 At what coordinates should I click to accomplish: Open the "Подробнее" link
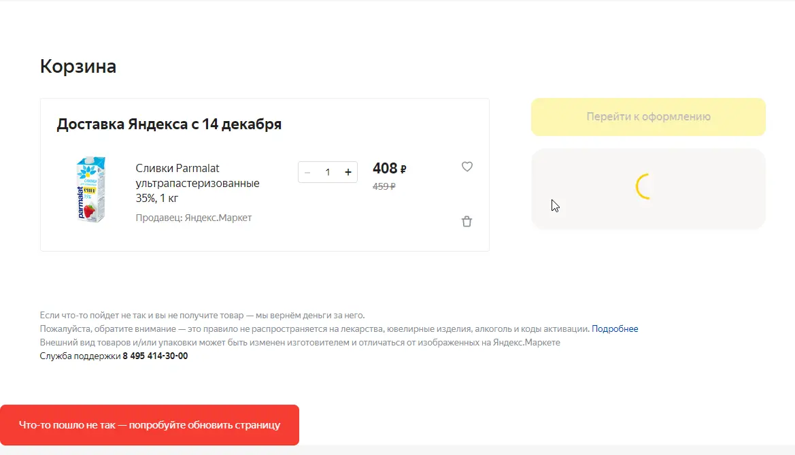pyautogui.click(x=615, y=328)
